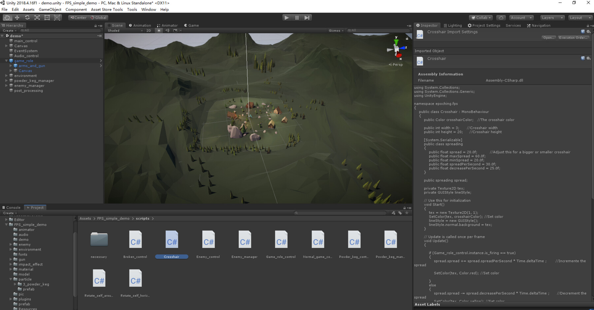Open the GameObject menu
The image size is (594, 310).
(50, 10)
